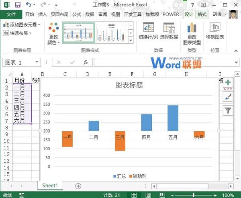The image size is (241, 198).
Task: Open the Customize Quick Access Toolbar arrow
Action: click(x=56, y=5)
